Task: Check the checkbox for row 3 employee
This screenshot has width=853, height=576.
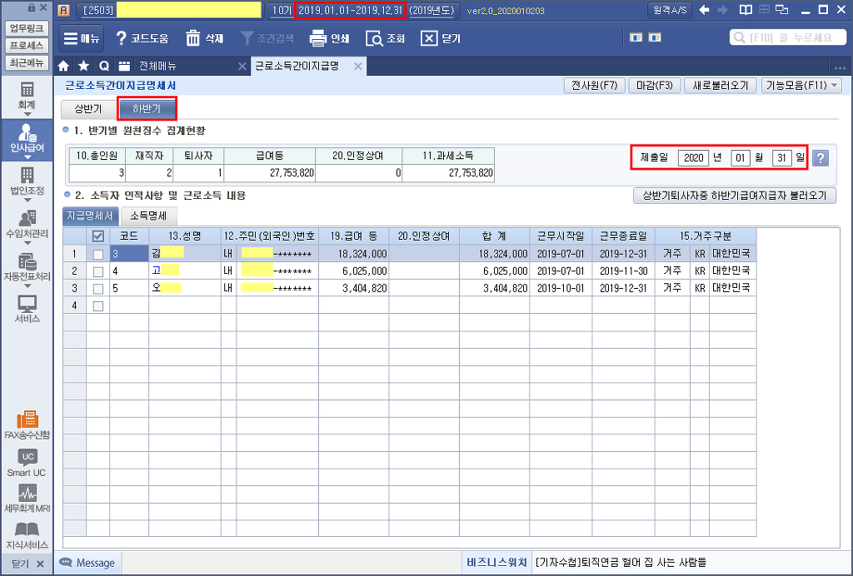Action: click(98, 288)
